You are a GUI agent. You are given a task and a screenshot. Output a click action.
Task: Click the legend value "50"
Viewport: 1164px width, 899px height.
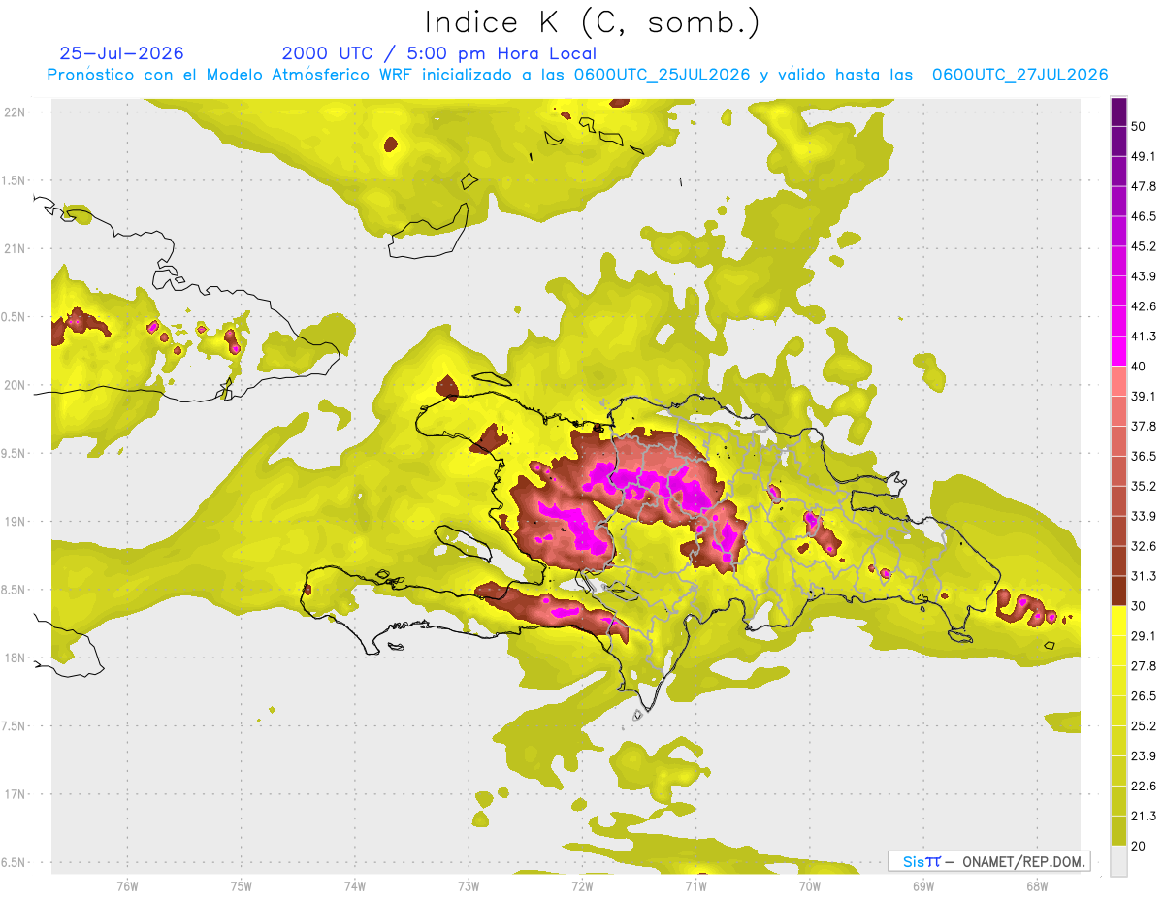[1139, 126]
